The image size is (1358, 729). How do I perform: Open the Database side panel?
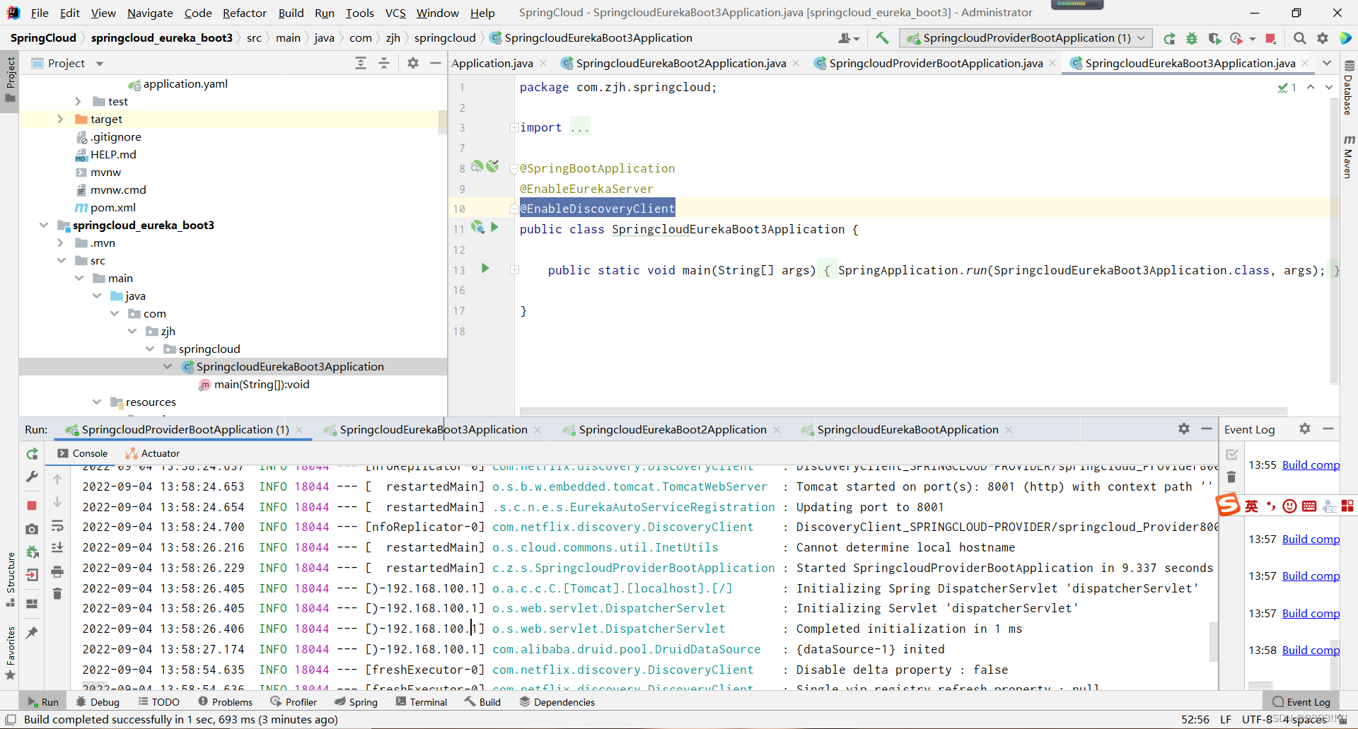pyautogui.click(x=1348, y=88)
